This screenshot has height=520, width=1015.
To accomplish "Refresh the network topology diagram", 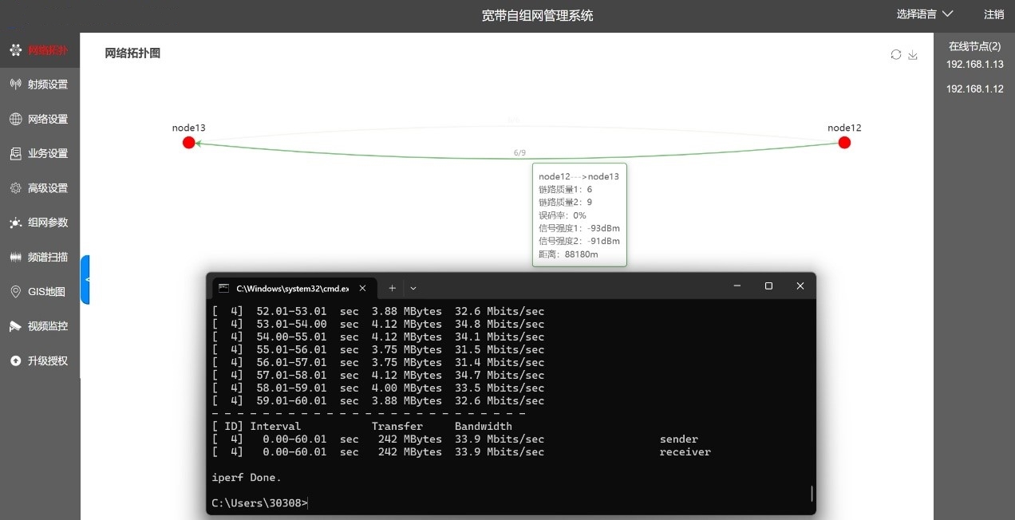I will point(896,54).
